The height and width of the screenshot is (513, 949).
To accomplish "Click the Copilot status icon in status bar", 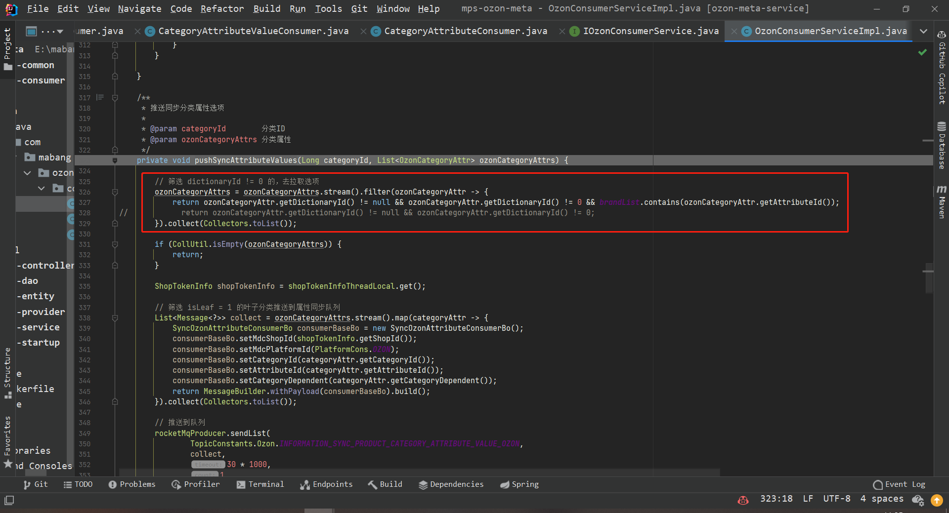I will [743, 500].
